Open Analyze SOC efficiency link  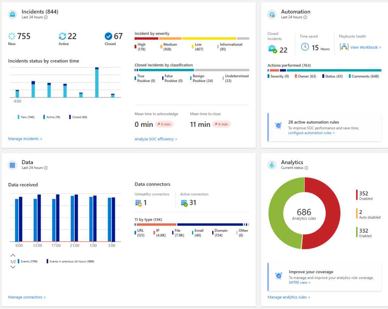(156, 139)
